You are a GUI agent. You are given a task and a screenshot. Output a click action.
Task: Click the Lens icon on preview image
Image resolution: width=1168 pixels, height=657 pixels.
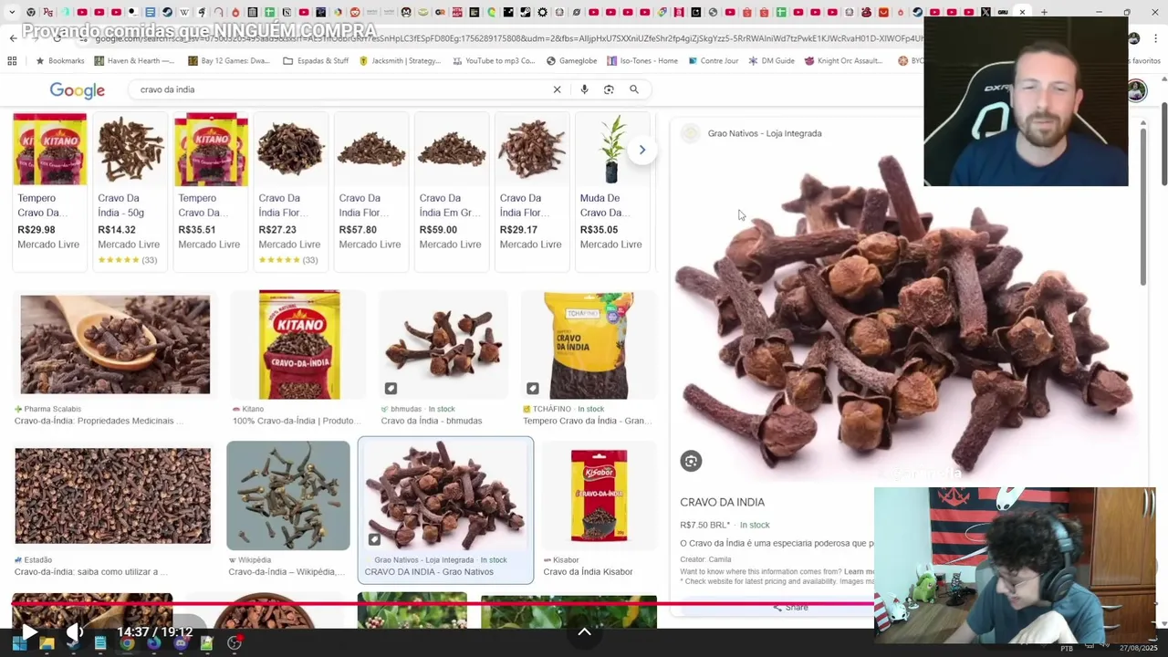pos(691,462)
